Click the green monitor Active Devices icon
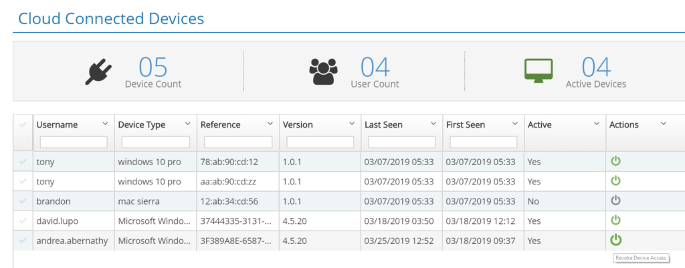 pos(539,71)
